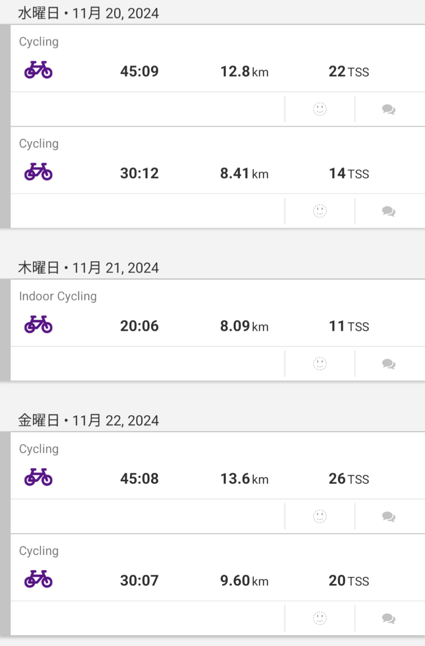Viewport: 425px width, 646px height.
Task: Rate feeling for the 8.41 km ride
Action: click(320, 211)
